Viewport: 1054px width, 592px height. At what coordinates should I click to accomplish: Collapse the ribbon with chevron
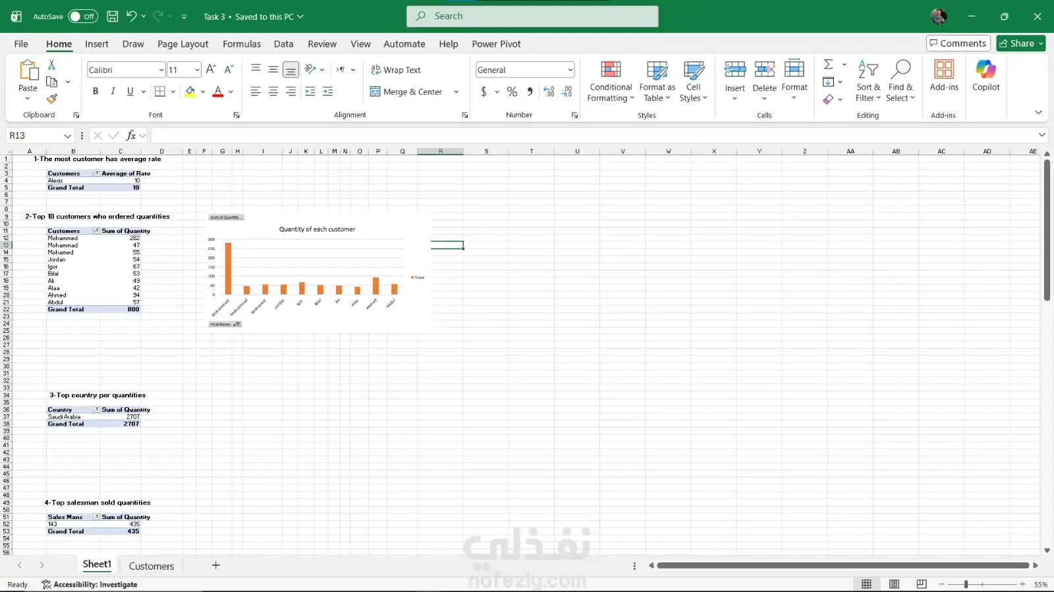(x=1038, y=112)
